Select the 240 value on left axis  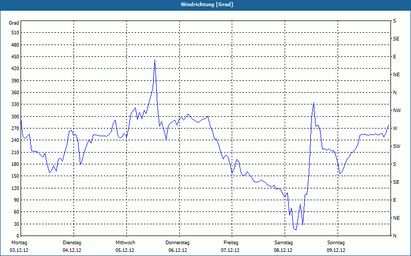coord(15,140)
